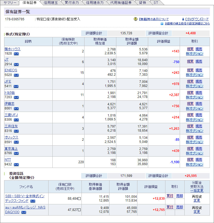Click the mail icon next to 積水ハウス 1928
214x223 pixels.
point(16,54)
